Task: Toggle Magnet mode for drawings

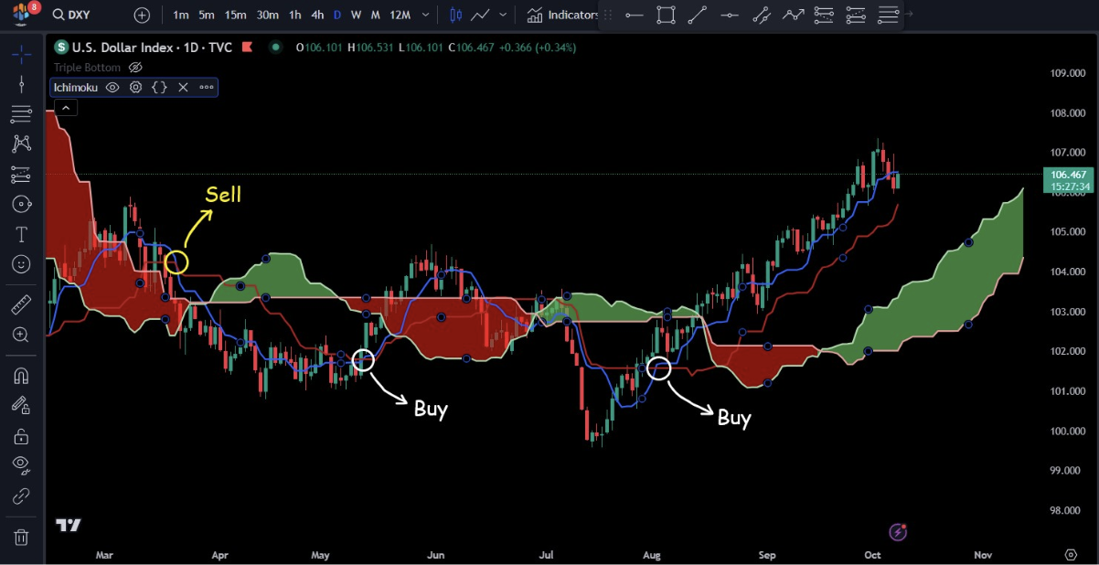Action: (x=21, y=376)
